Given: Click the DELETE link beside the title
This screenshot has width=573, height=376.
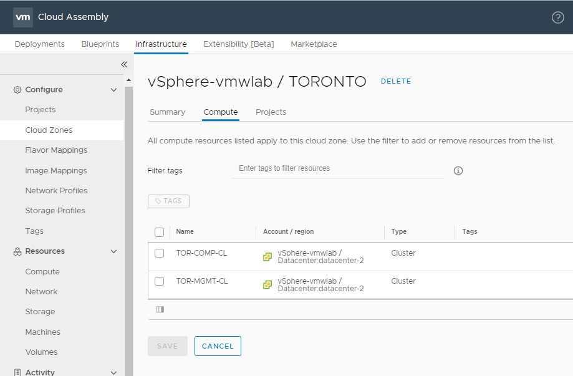Looking at the screenshot, I should pos(396,81).
